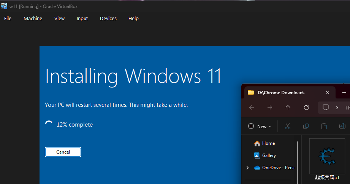Add a new File Explorer tab
The width and height of the screenshot is (350, 184).
coord(344,92)
